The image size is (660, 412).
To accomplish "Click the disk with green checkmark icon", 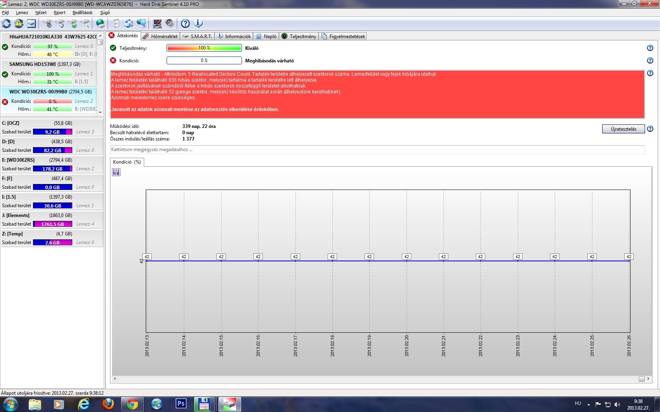I will pos(72,24).
